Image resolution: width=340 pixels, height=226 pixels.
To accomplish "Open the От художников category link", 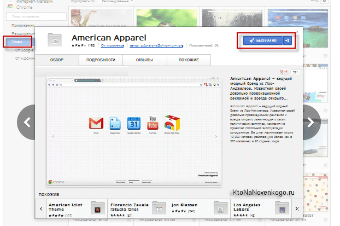I will [x=113, y=45].
